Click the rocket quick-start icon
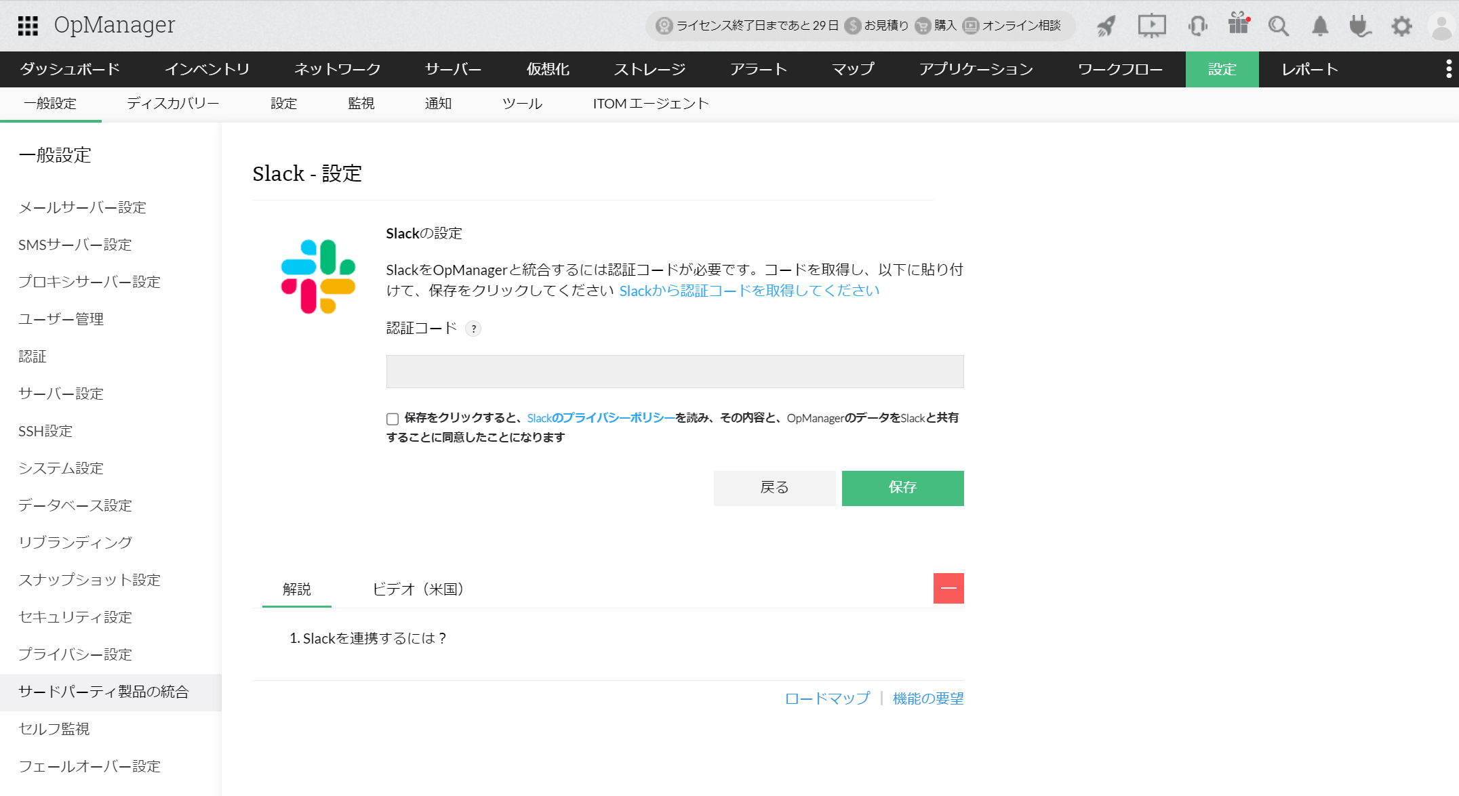1459x796 pixels. [x=1106, y=26]
